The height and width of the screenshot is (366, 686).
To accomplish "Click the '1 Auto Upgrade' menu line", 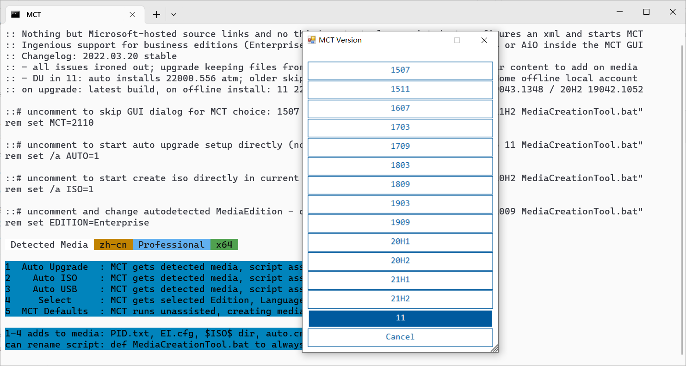I will pos(154,267).
